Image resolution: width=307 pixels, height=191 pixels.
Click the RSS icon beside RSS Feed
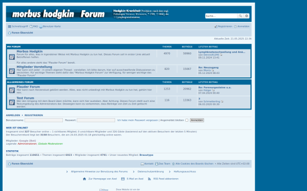pyautogui.click(x=149, y=179)
